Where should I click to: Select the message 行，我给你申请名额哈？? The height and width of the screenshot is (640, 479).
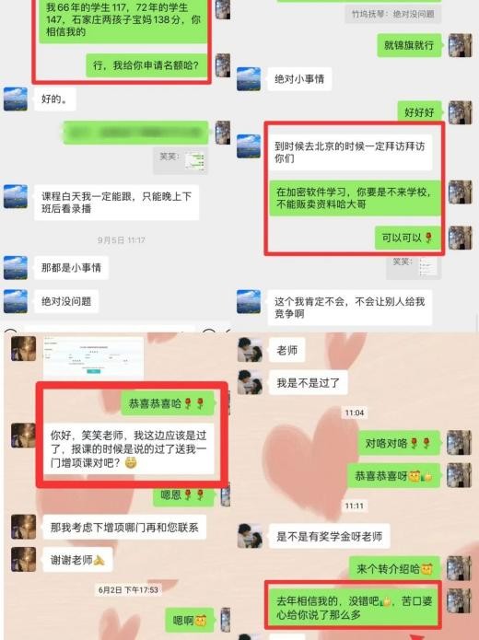click(146, 65)
